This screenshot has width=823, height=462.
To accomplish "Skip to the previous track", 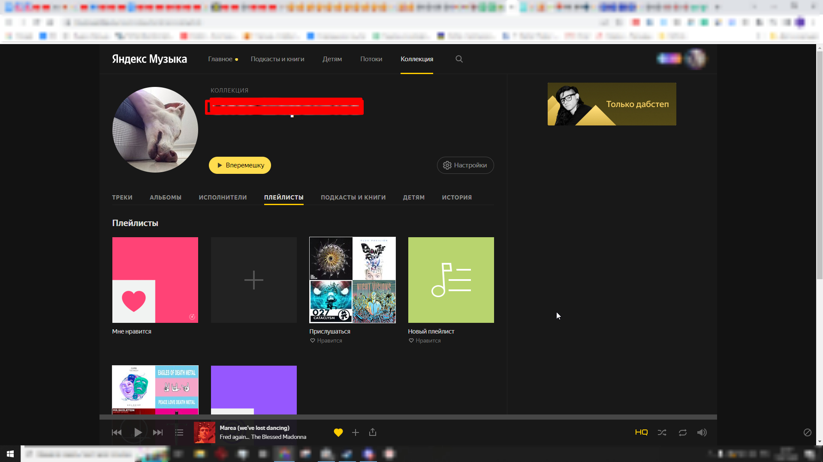I will [117, 432].
